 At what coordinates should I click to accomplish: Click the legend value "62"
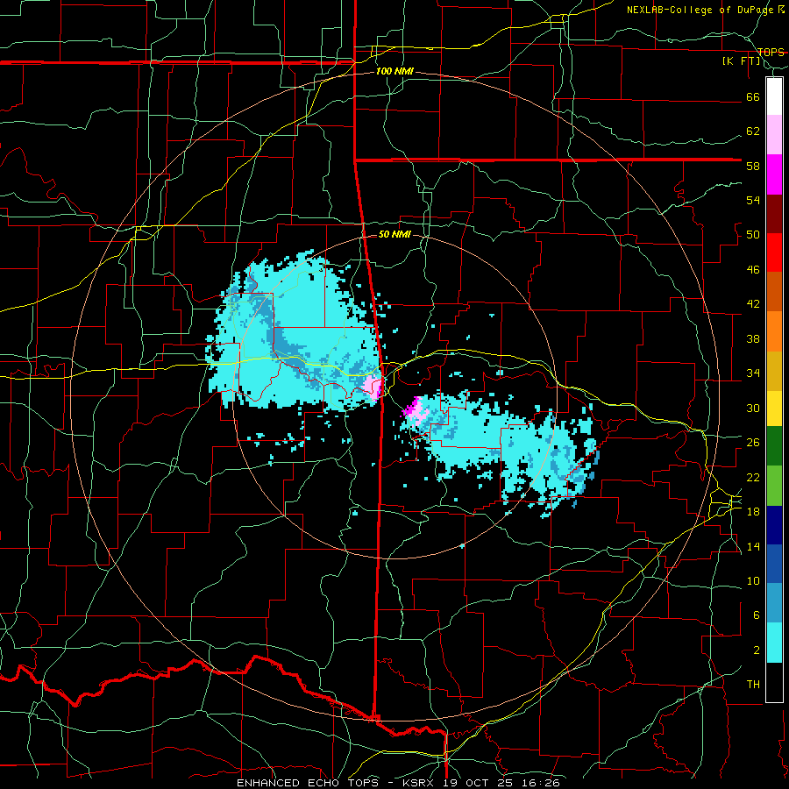pyautogui.click(x=753, y=131)
